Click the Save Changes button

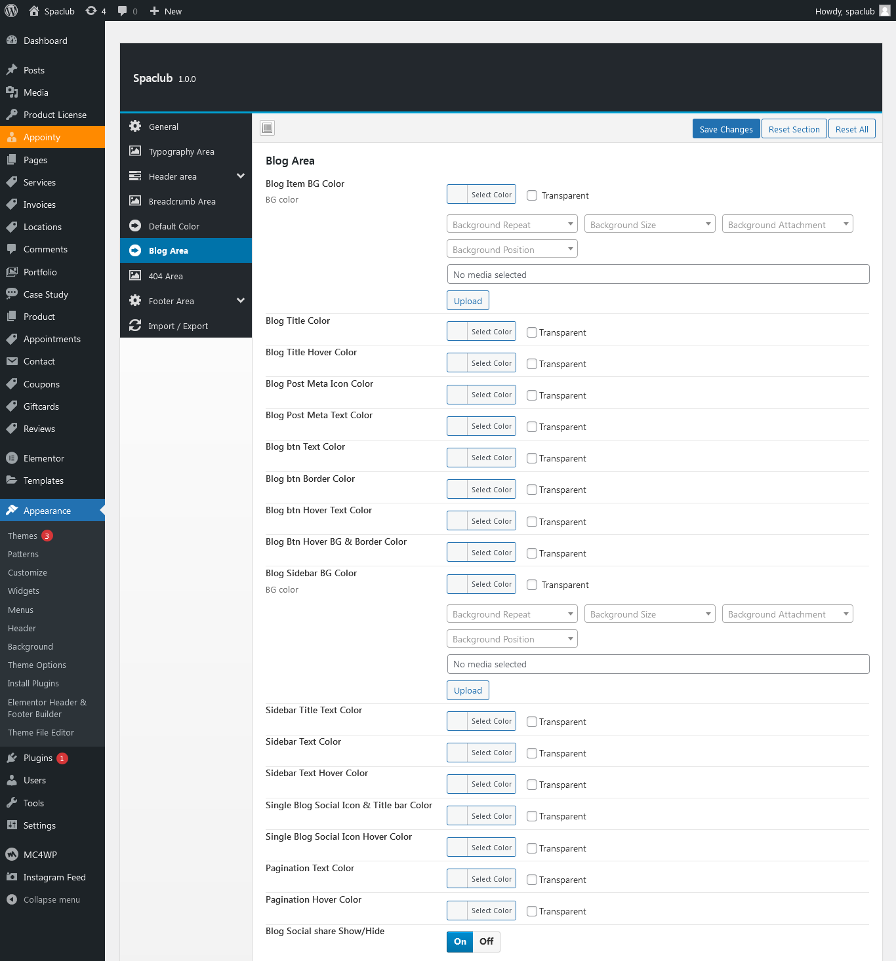[x=726, y=128]
